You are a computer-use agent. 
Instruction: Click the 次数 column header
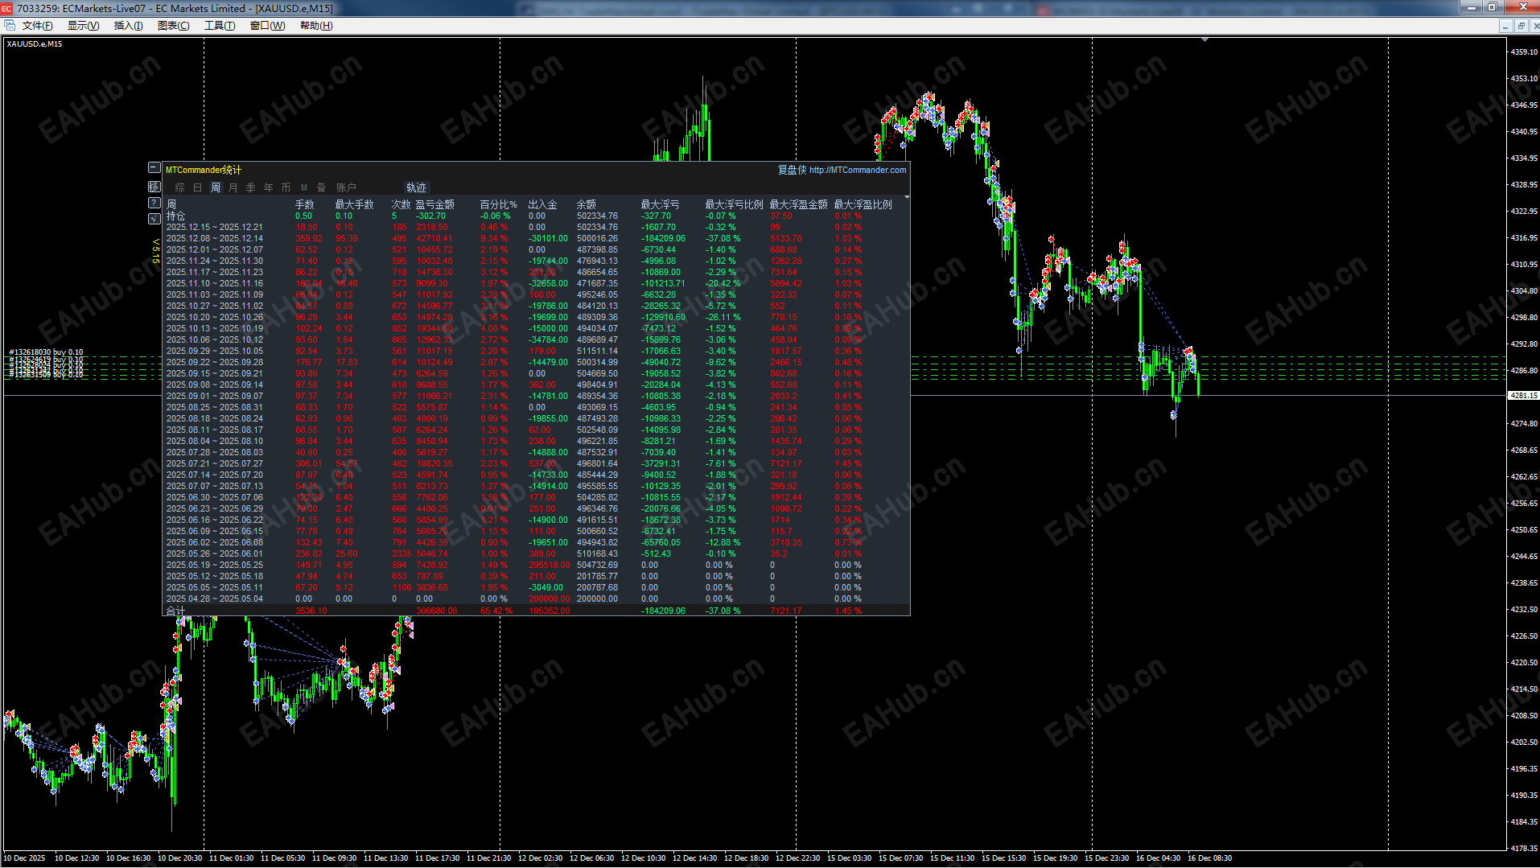401,204
